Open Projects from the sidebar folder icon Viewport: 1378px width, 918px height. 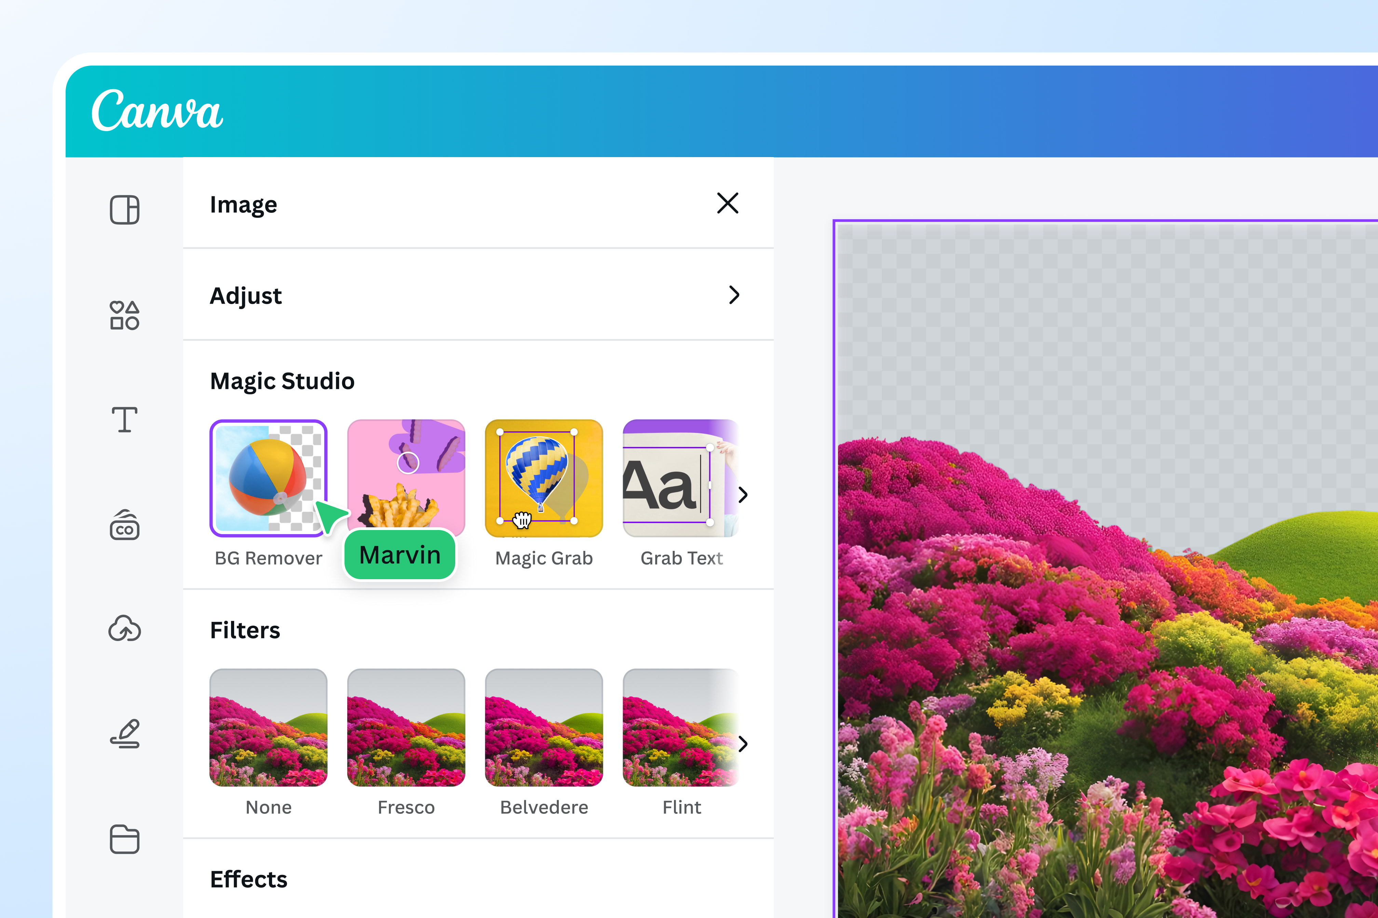[124, 839]
